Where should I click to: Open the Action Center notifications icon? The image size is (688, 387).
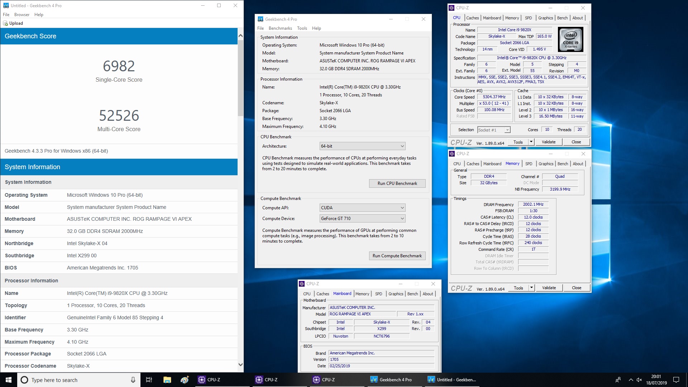[676, 380]
